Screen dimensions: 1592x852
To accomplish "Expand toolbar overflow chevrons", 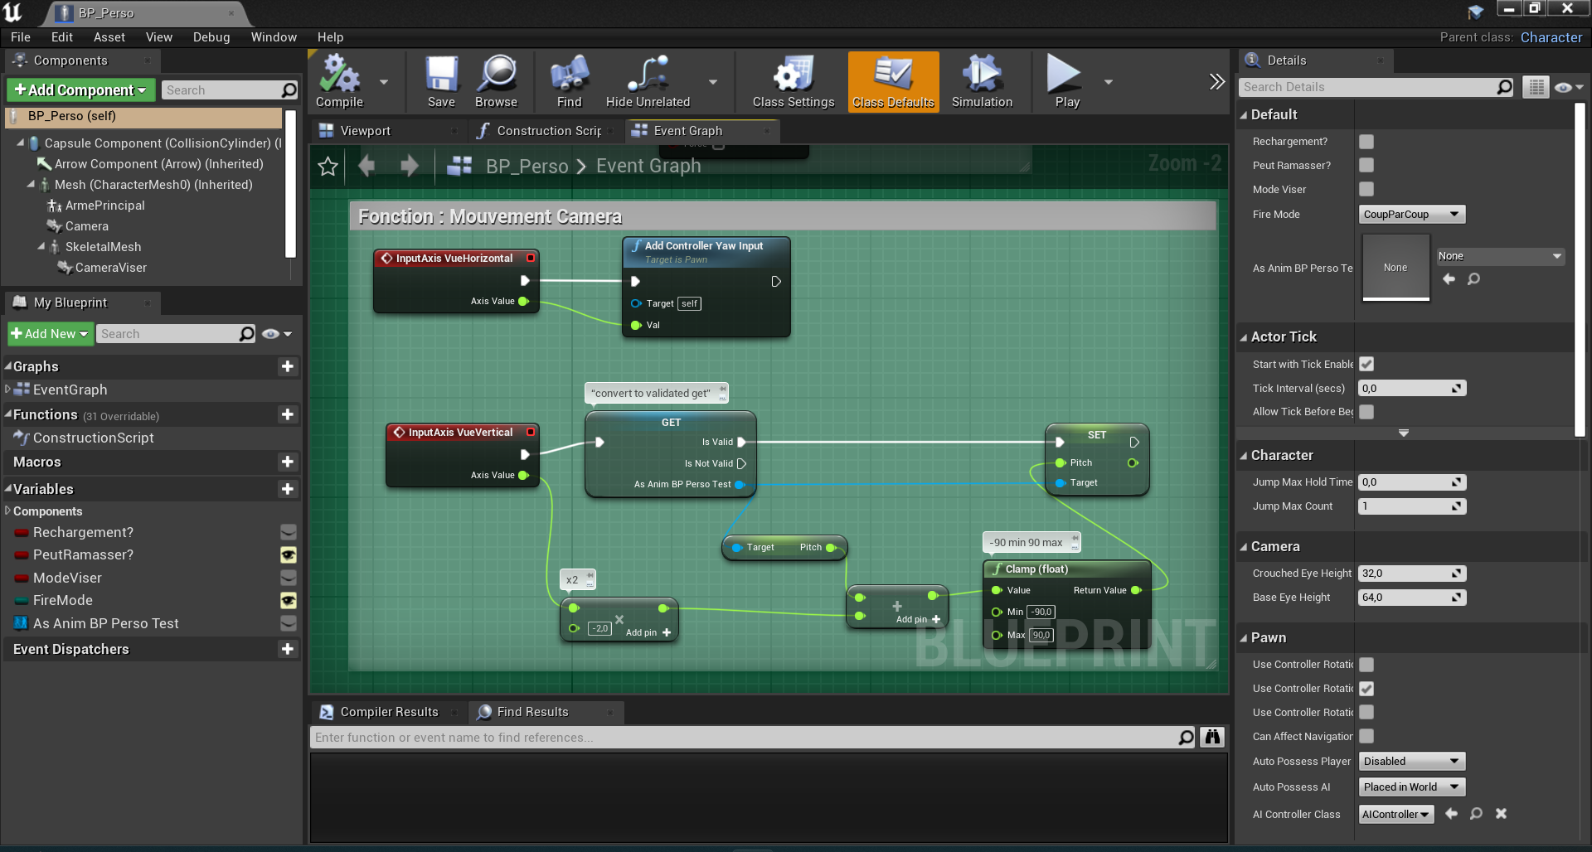I will pos(1216,81).
